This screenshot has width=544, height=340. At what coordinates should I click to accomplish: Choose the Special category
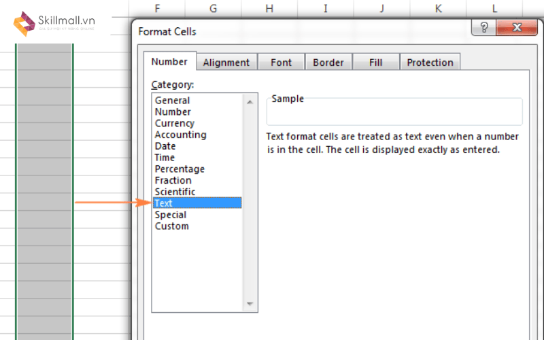coord(197,215)
